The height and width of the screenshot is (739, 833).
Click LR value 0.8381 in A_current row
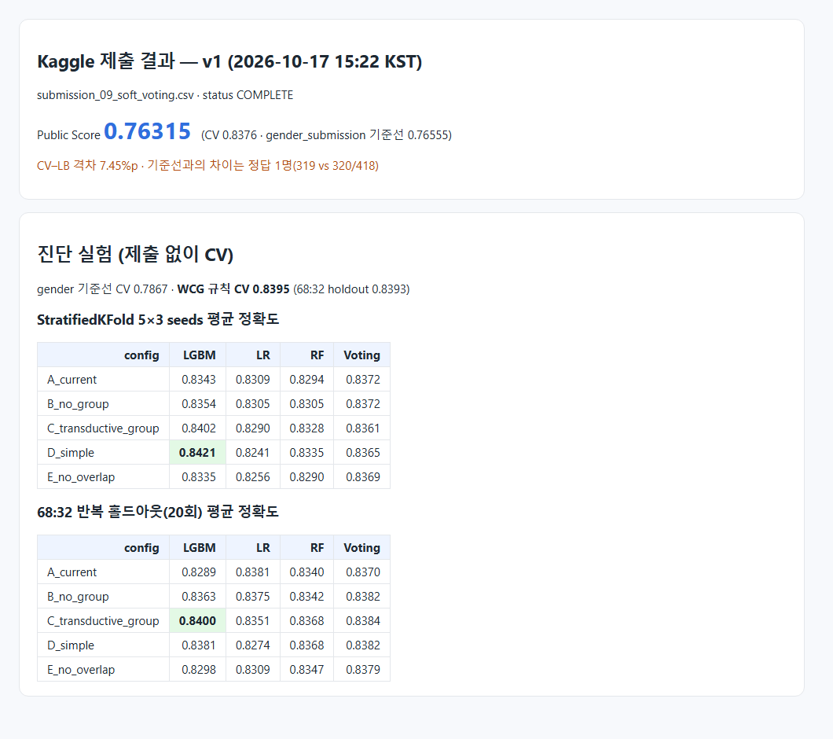pyautogui.click(x=253, y=572)
